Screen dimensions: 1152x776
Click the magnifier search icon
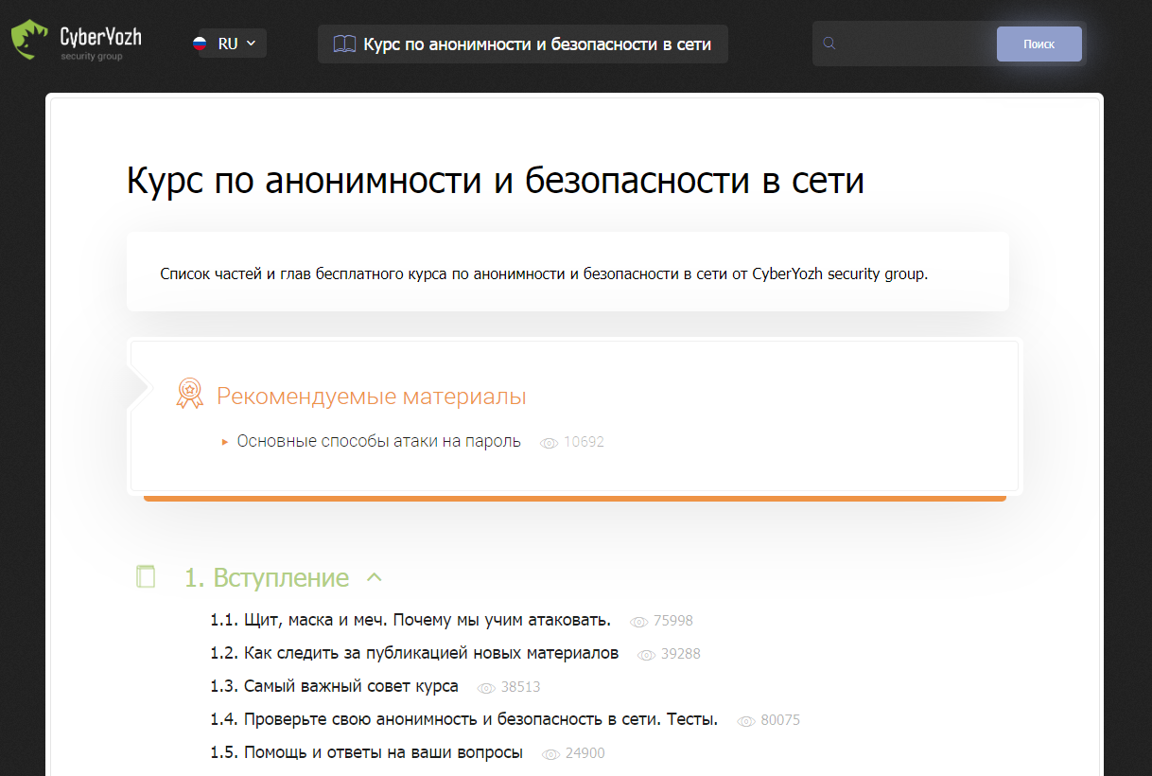click(x=829, y=44)
